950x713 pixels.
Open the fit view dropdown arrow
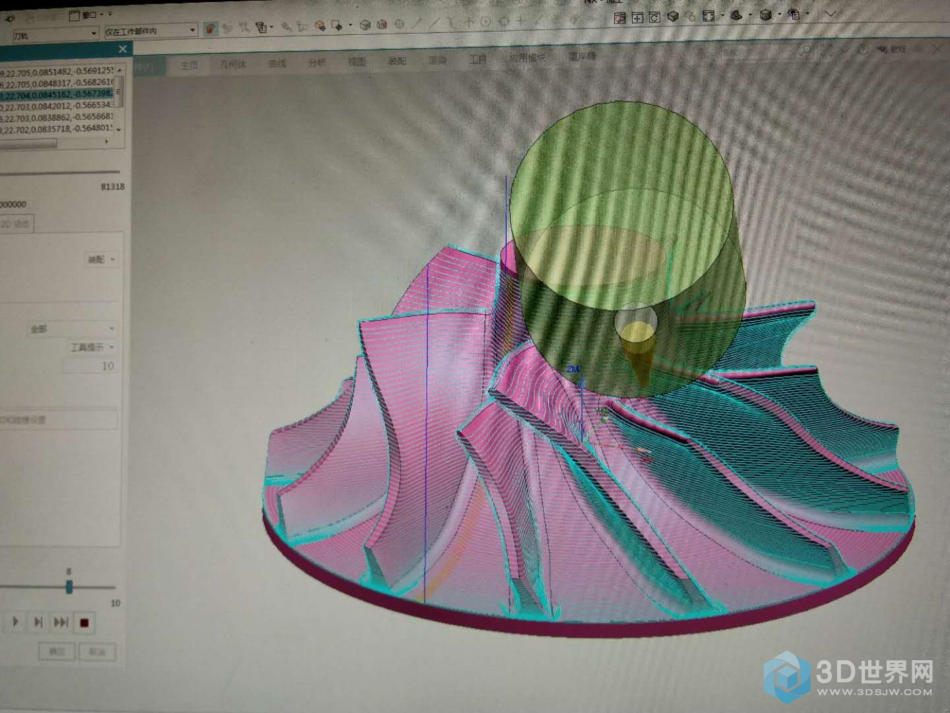pyautogui.click(x=722, y=16)
